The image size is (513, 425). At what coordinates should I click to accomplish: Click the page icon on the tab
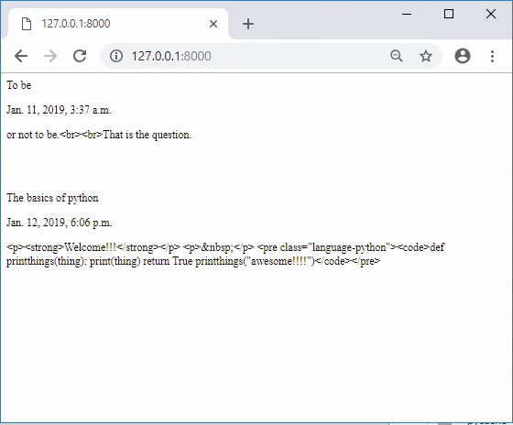27,24
